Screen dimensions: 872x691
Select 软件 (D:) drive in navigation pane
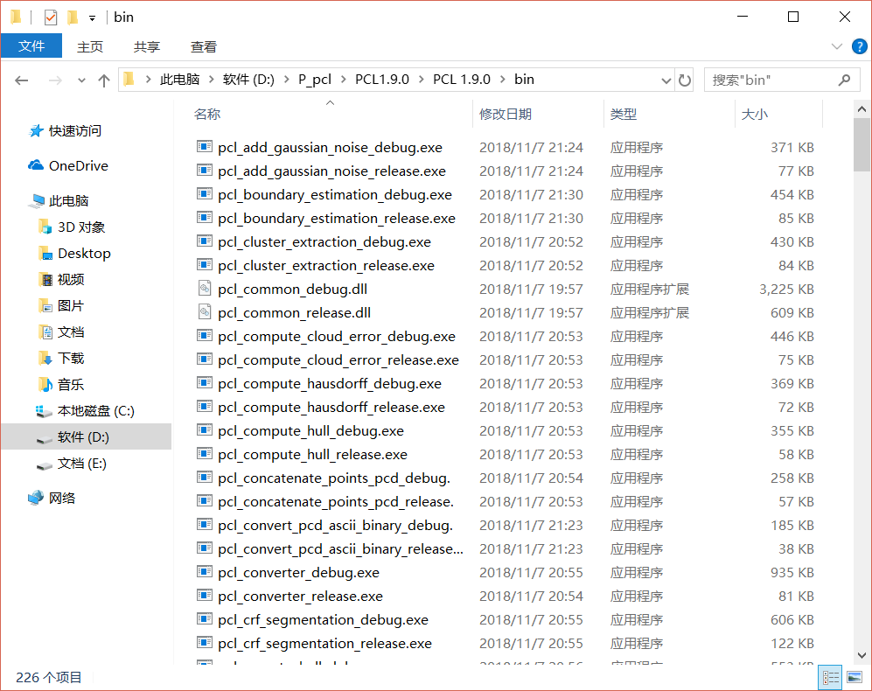tap(83, 436)
